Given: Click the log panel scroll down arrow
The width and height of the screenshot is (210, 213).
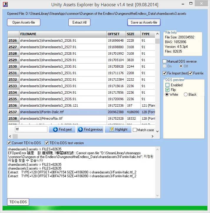Looking at the screenshot, I should 157,195.
